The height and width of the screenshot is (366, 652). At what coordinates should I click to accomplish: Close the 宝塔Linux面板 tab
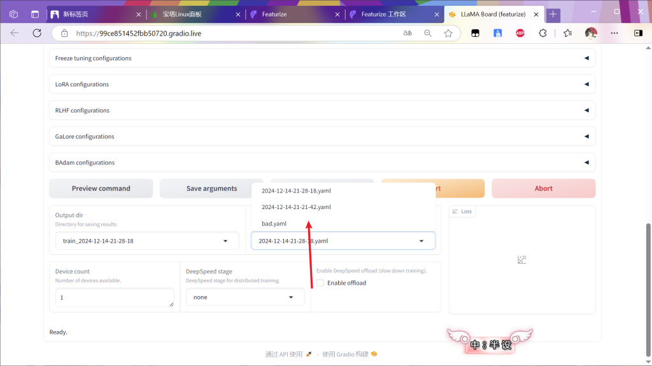tap(238, 15)
